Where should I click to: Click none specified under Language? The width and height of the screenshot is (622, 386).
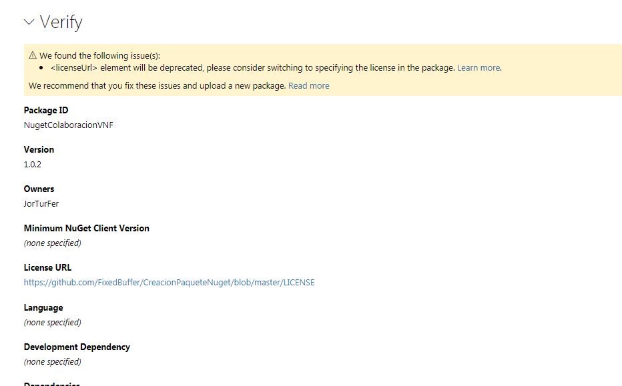(x=52, y=322)
